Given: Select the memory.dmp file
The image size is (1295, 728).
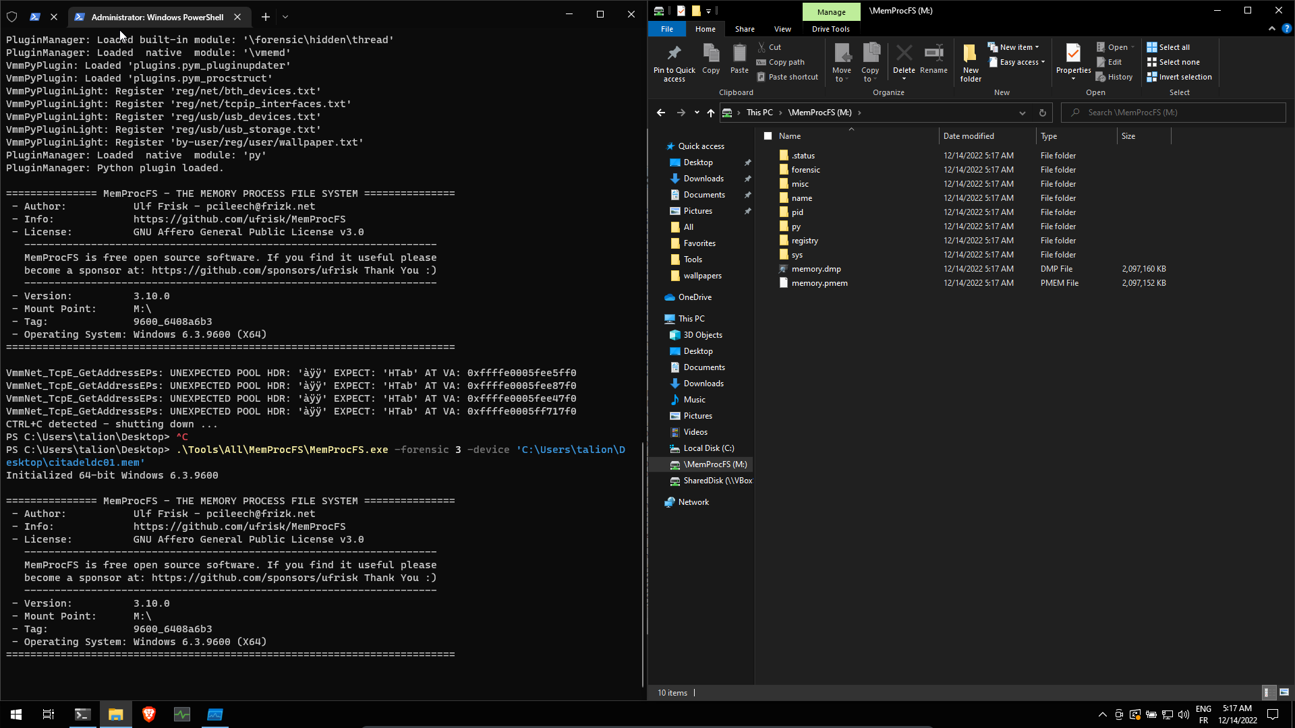Looking at the screenshot, I should tap(816, 269).
